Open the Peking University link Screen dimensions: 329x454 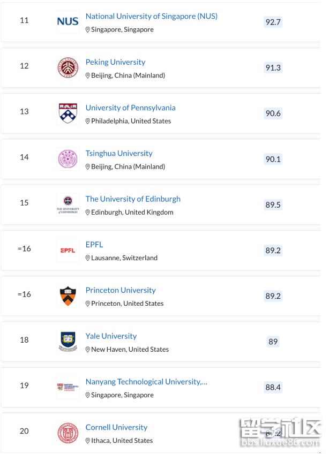(115, 62)
